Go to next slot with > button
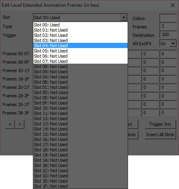The width and height of the screenshot is (179, 189). pyautogui.click(x=20, y=124)
